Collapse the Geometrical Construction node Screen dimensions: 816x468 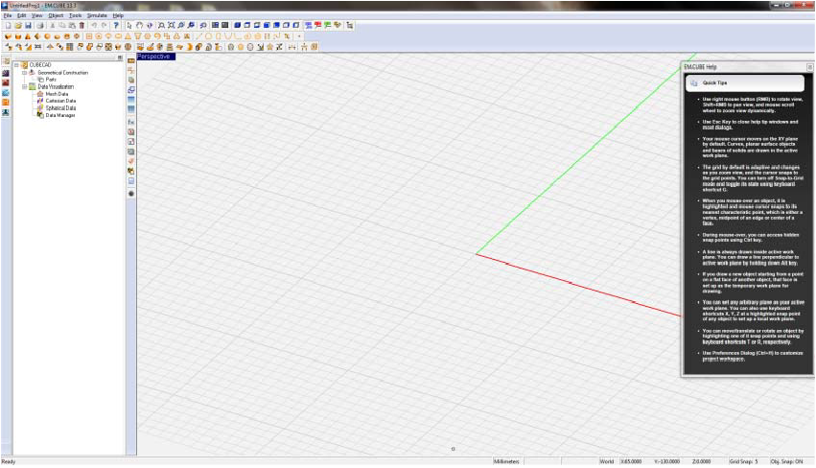[x=24, y=73]
